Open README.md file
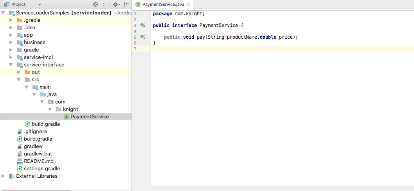The height and width of the screenshot is (191, 414). click(x=39, y=161)
